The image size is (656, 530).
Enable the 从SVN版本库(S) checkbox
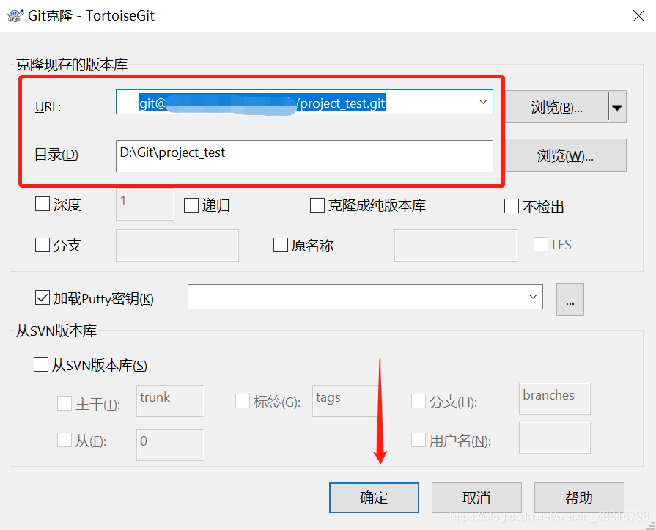[40, 364]
